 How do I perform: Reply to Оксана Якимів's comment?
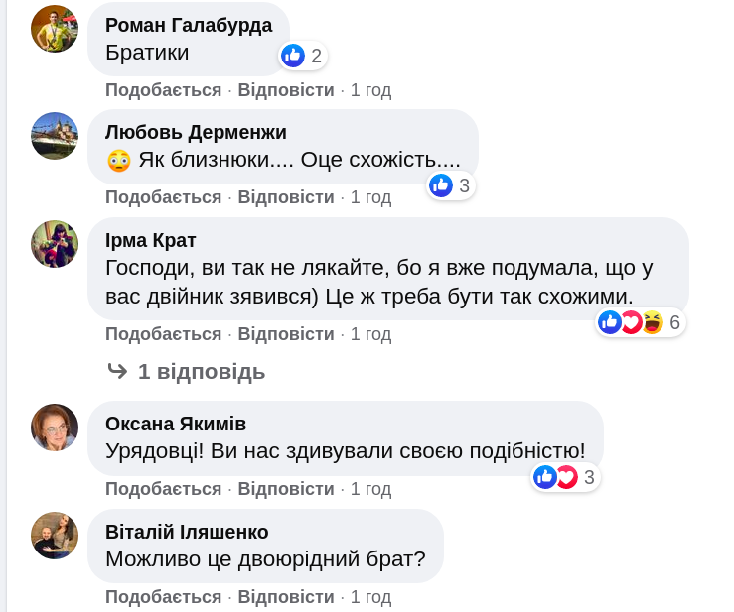coord(286,489)
